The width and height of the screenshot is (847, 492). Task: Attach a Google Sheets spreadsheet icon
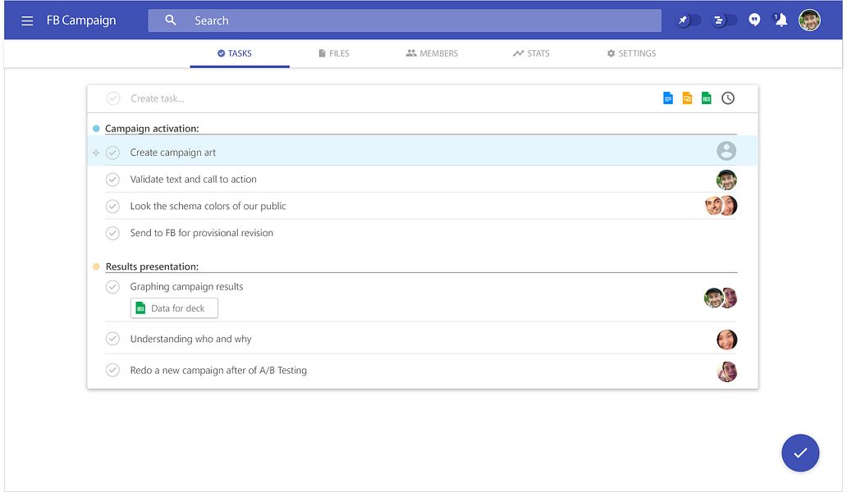(706, 98)
